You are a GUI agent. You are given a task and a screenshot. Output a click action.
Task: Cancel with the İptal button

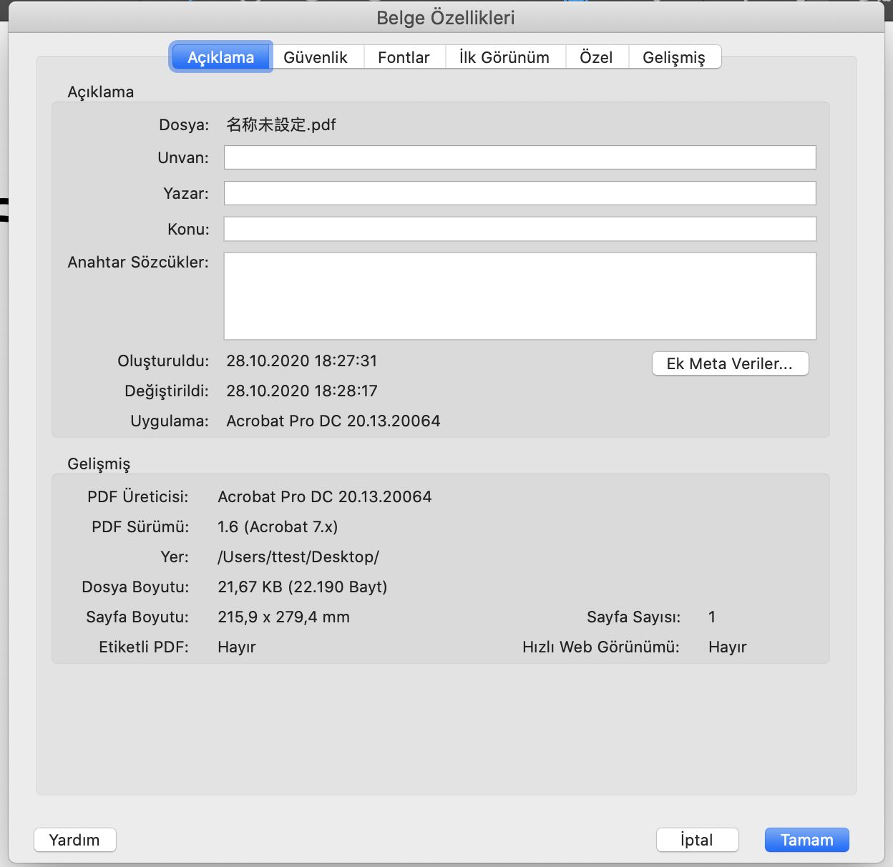coord(697,840)
